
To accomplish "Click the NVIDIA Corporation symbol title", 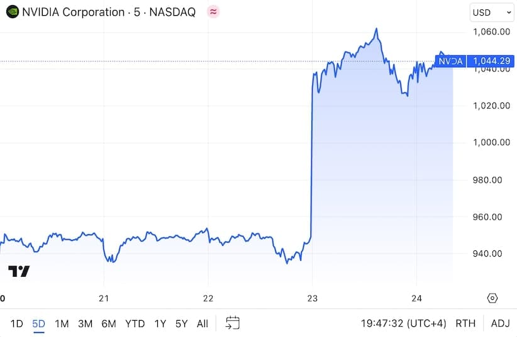I will pyautogui.click(x=73, y=12).
